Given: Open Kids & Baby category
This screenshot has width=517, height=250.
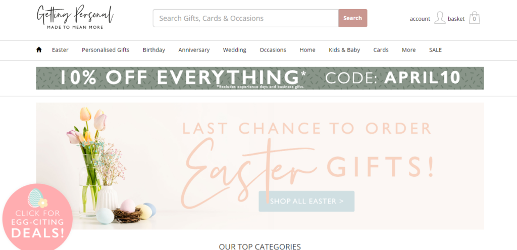Looking at the screenshot, I should (x=344, y=50).
